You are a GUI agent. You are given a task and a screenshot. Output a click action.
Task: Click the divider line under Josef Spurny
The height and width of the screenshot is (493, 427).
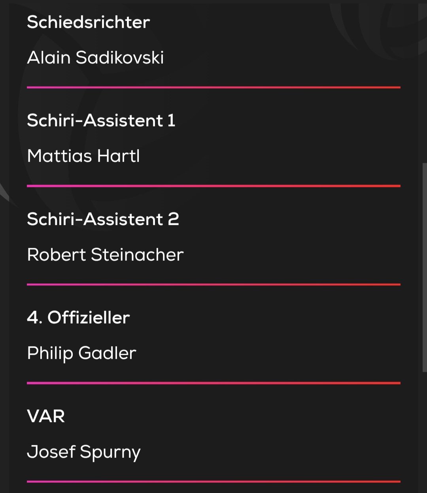click(213, 482)
